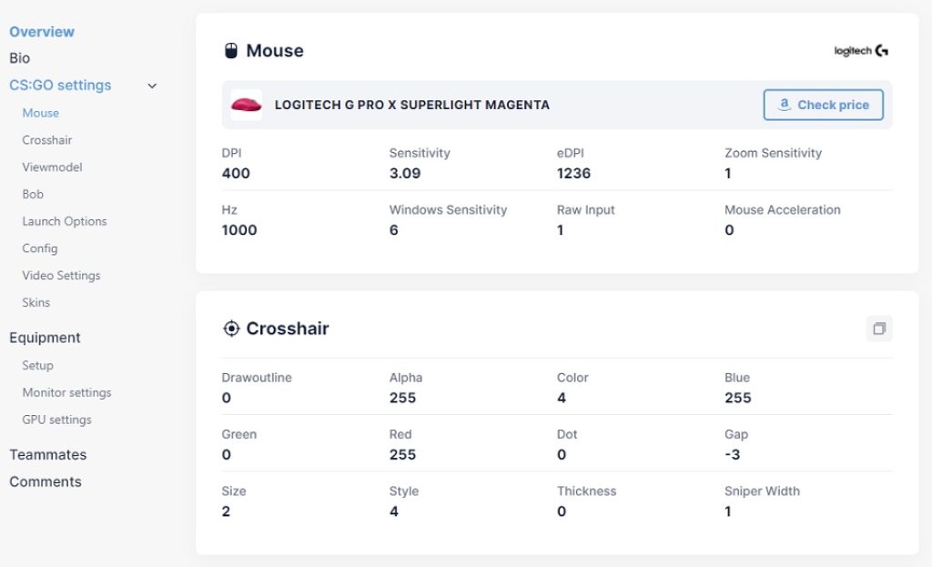
Task: Jump to Mouse settings in sidebar
Action: [x=40, y=113]
